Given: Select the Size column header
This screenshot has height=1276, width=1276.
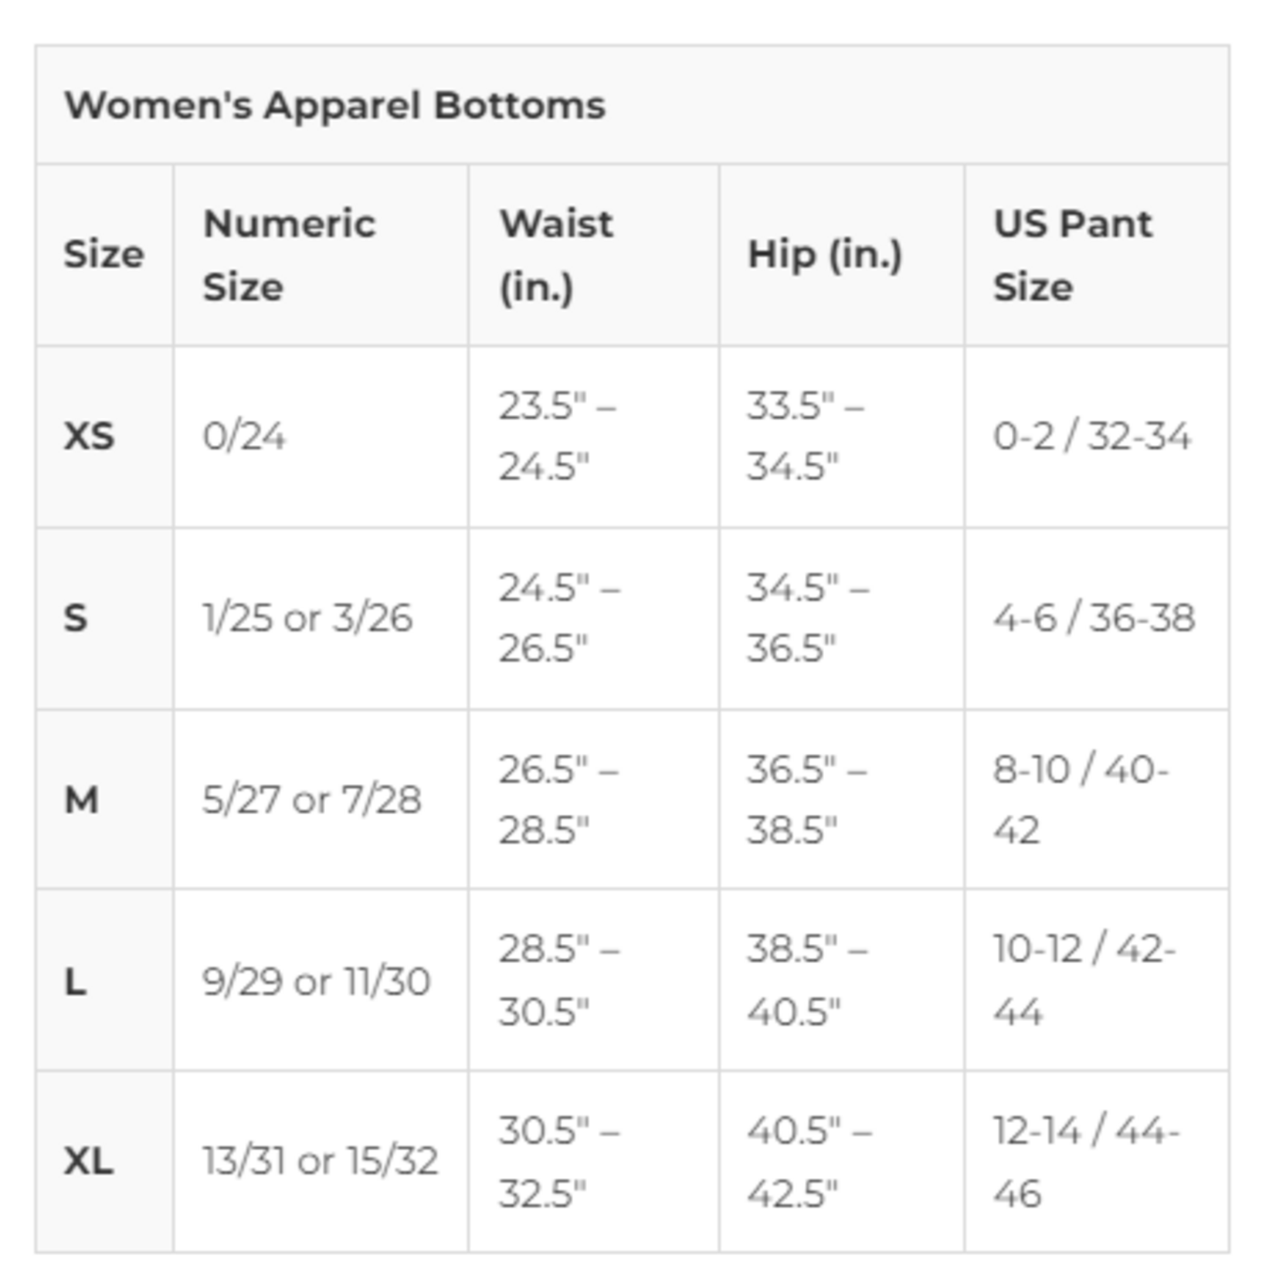Looking at the screenshot, I should 104,254.
